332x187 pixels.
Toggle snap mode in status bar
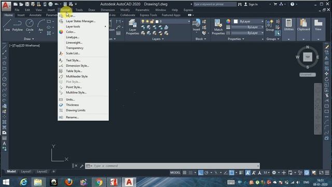pyautogui.click(x=190, y=172)
